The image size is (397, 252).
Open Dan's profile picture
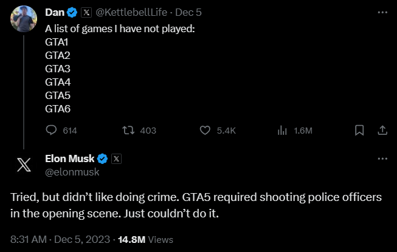(x=24, y=19)
